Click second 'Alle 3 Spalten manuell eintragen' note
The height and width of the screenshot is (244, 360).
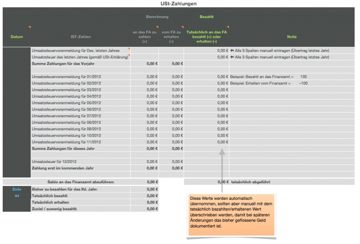pyautogui.click(x=279, y=57)
